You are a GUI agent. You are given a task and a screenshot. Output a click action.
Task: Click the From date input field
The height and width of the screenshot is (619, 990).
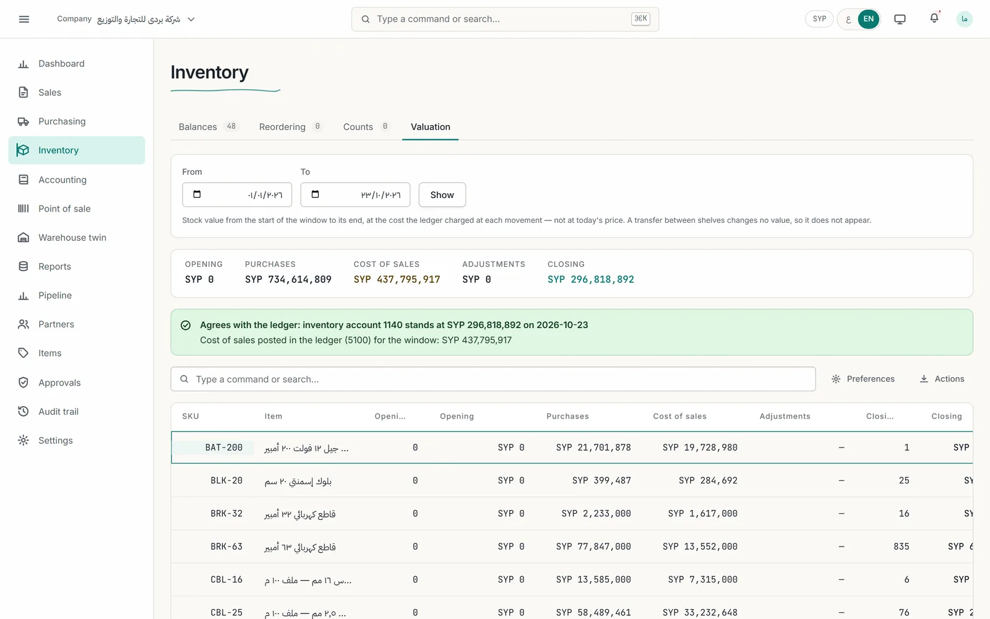coord(237,195)
